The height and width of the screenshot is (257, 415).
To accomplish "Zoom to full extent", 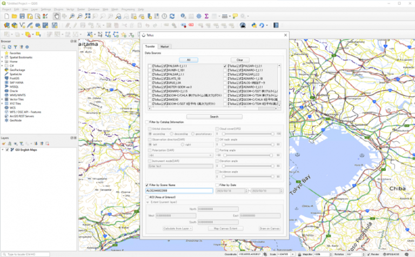I will (x=88, y=16).
